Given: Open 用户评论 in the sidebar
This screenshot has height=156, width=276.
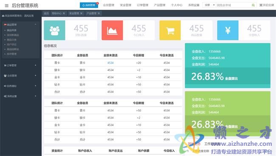Looking at the screenshot, I should [11, 45].
